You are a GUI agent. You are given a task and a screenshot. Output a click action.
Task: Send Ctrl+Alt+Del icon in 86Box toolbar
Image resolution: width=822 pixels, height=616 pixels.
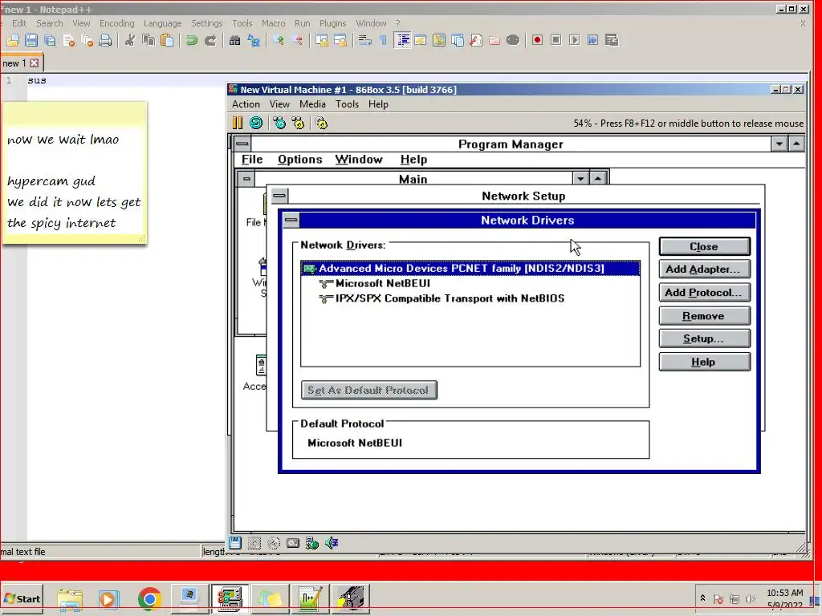click(280, 123)
